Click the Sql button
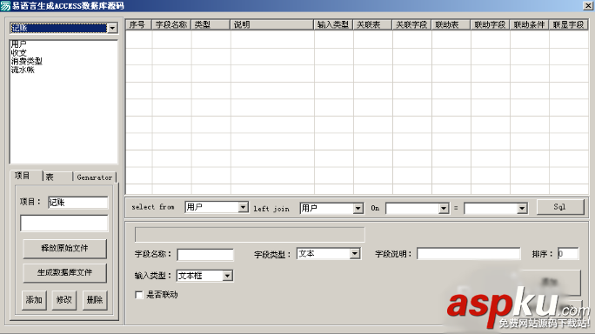The image size is (595, 334). coord(560,207)
